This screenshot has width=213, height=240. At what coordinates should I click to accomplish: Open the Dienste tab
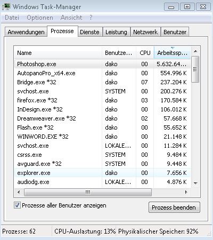point(89,32)
